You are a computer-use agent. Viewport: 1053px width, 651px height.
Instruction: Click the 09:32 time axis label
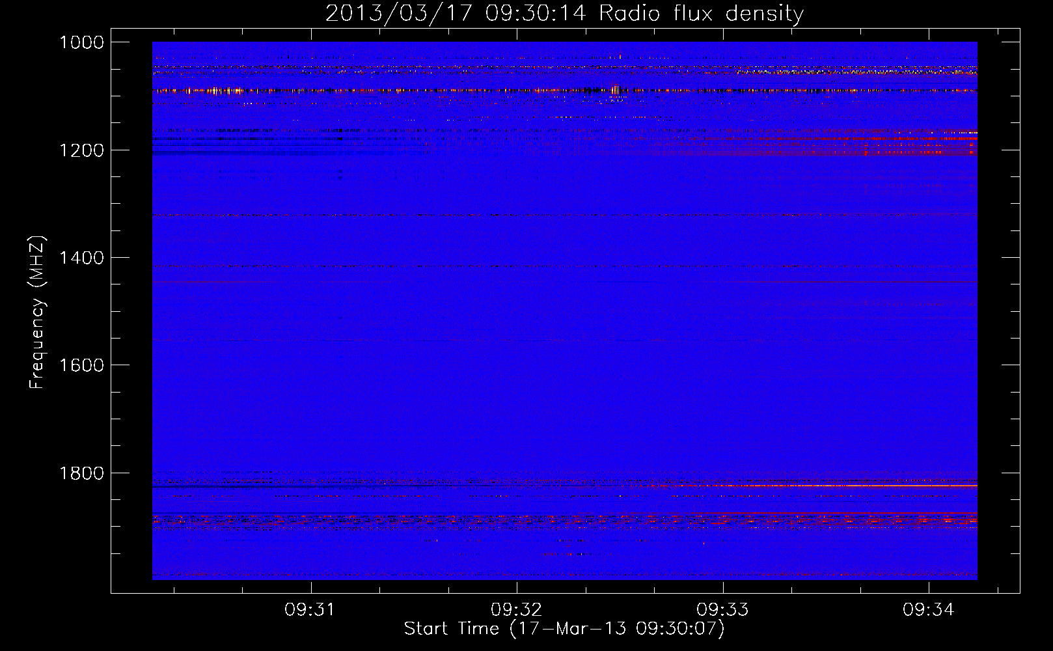pos(516,609)
